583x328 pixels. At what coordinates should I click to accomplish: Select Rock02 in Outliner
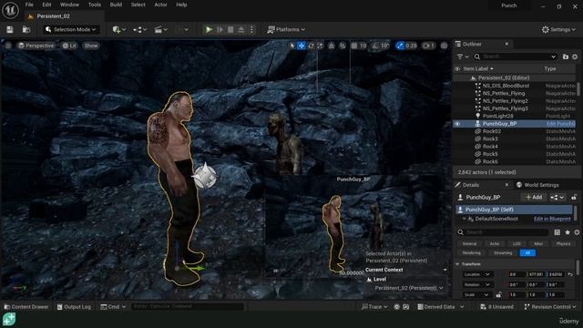[x=492, y=131]
